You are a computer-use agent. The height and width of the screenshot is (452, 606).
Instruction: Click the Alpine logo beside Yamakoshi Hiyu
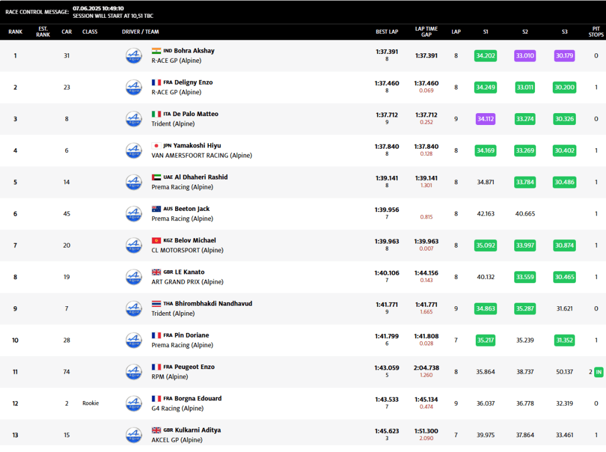[x=134, y=150]
